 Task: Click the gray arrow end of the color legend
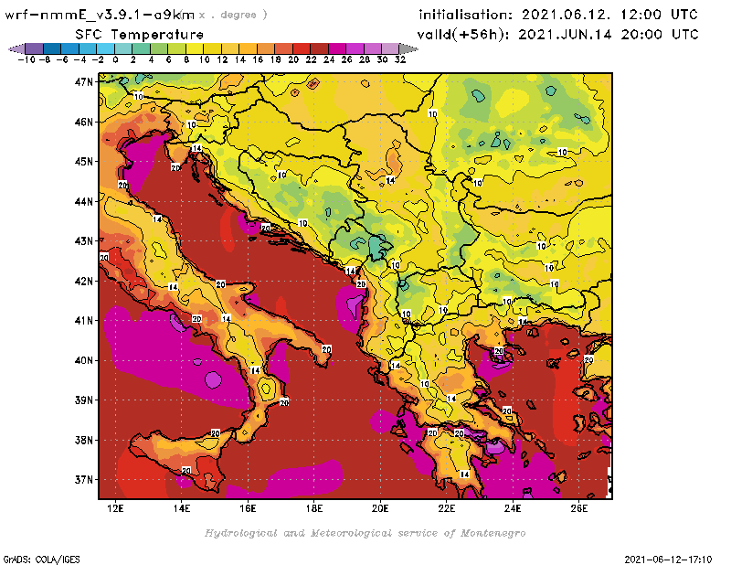(408, 48)
